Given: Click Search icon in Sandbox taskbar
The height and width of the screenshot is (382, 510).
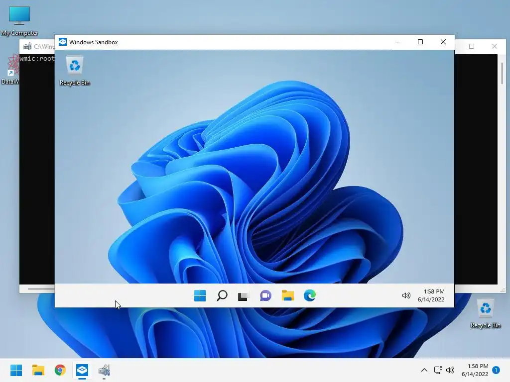Looking at the screenshot, I should [x=222, y=295].
